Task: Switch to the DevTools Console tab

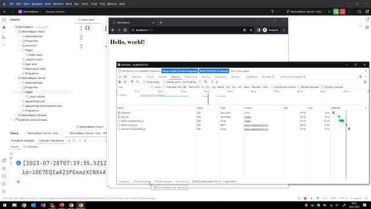Action: (x=150, y=77)
